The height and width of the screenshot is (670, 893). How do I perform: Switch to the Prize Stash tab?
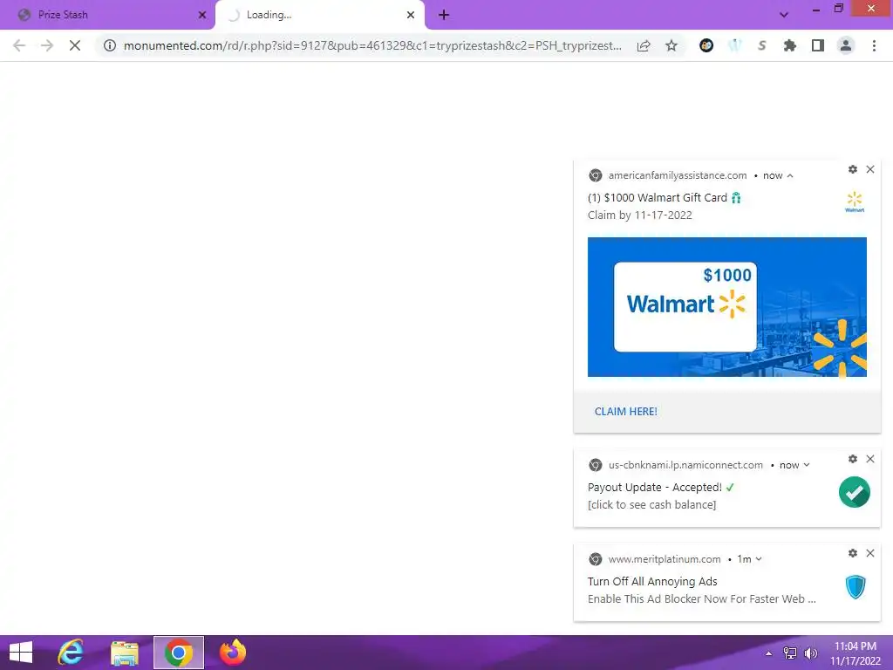pyautogui.click(x=106, y=15)
